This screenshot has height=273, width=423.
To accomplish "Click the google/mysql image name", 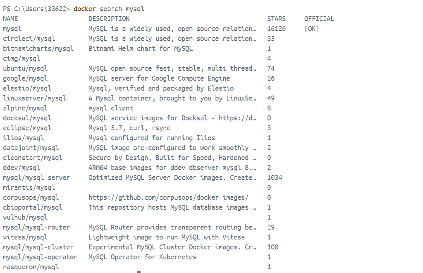I will point(25,79).
